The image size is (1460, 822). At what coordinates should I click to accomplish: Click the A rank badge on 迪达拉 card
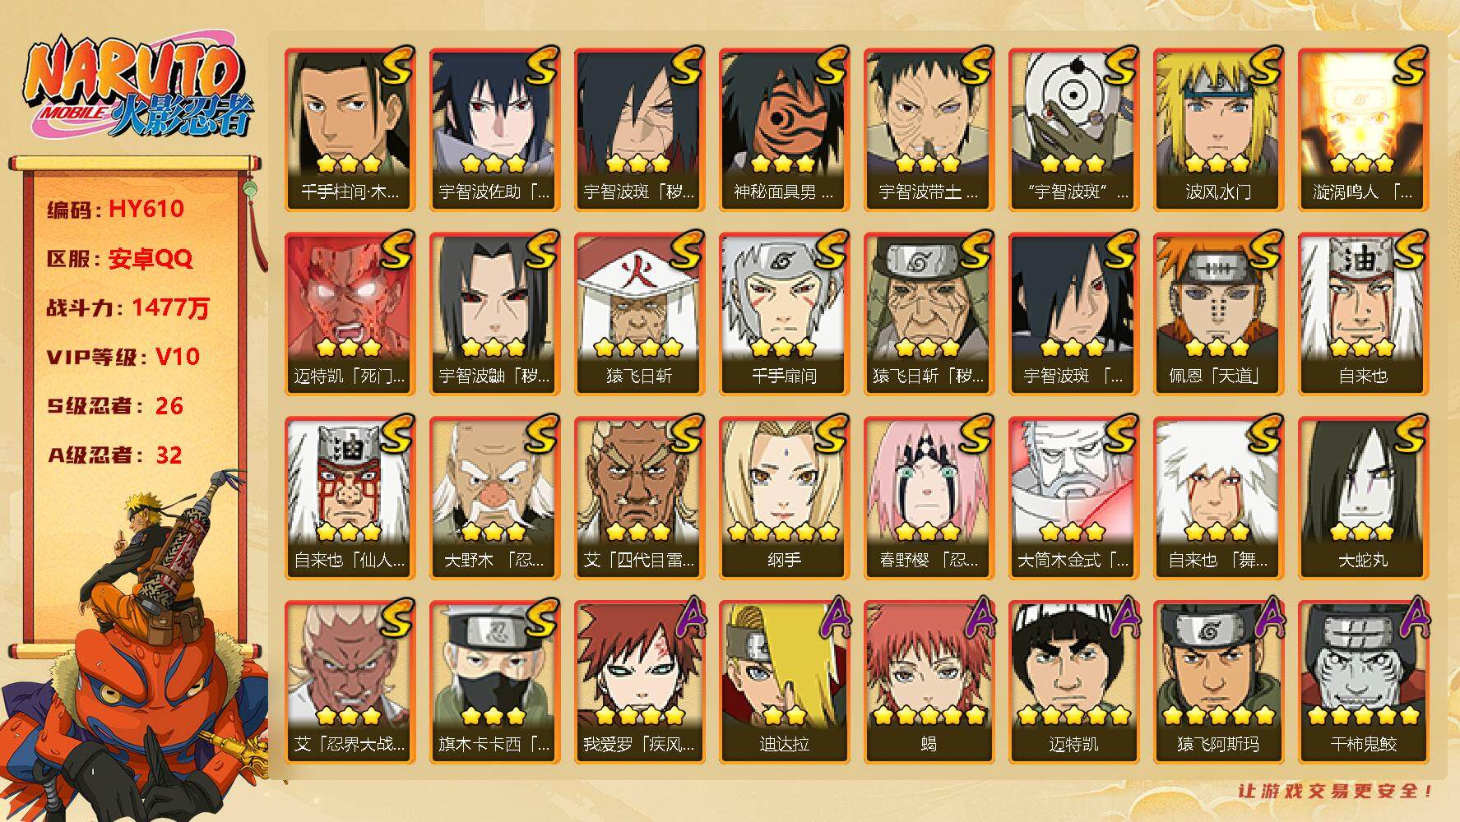pyautogui.click(x=834, y=619)
